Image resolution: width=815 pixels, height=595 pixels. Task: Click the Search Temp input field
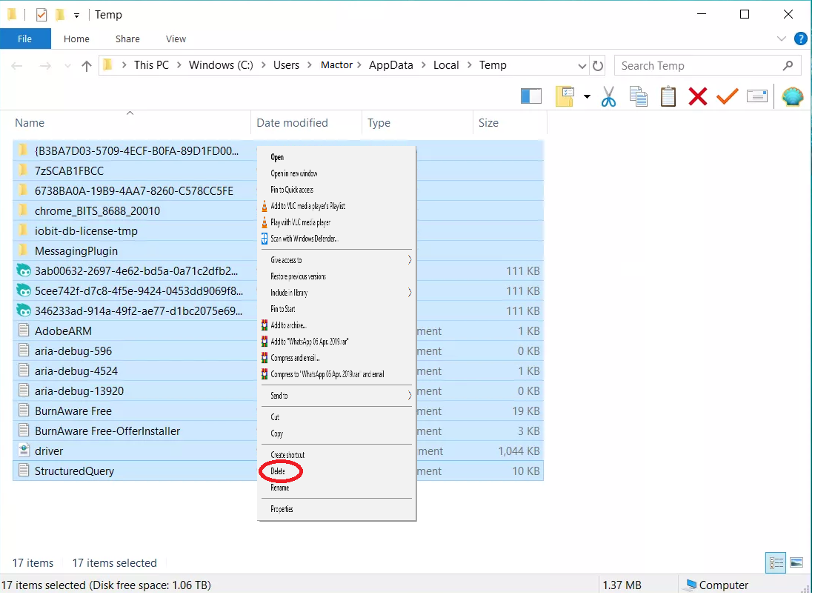tap(696, 65)
